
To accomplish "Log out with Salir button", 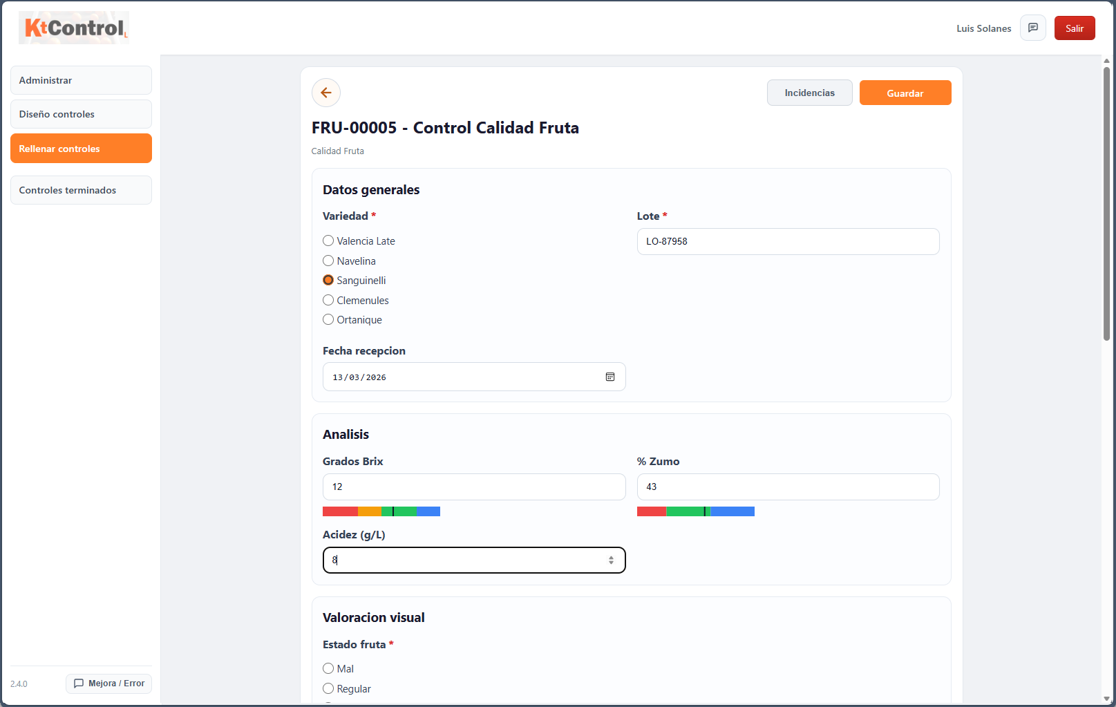I will (x=1074, y=28).
